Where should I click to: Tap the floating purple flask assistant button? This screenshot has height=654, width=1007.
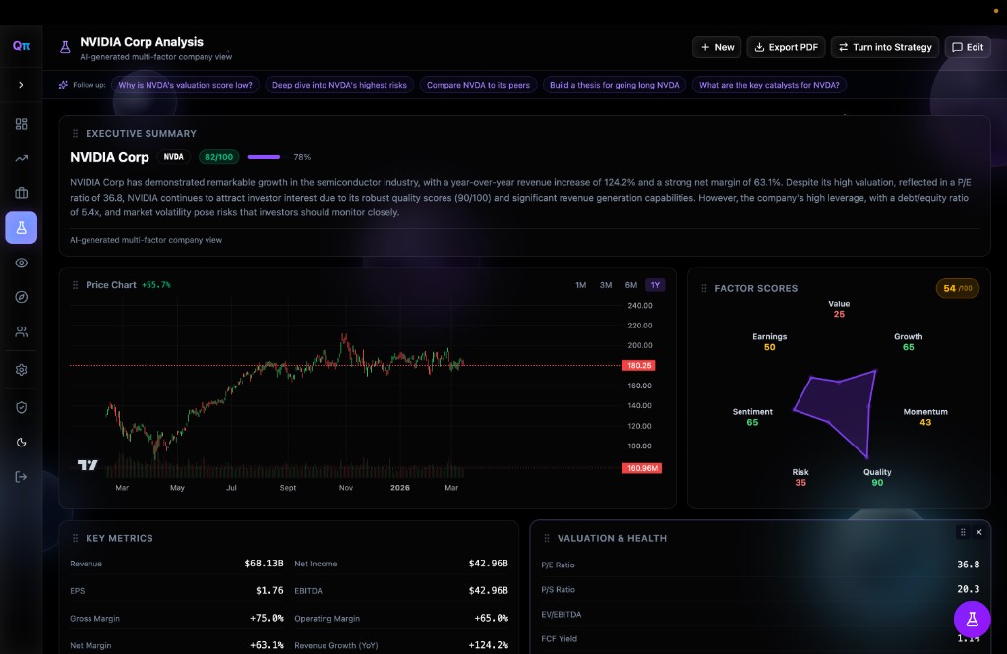click(x=972, y=620)
